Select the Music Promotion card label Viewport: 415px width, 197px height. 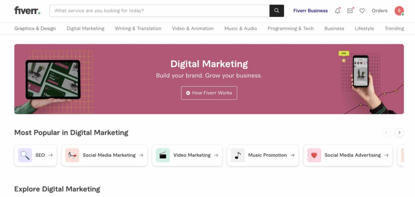267,155
